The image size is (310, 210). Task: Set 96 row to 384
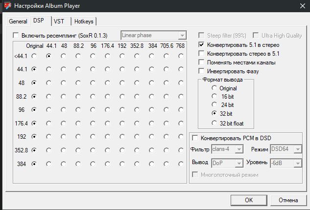[x=152, y=109]
